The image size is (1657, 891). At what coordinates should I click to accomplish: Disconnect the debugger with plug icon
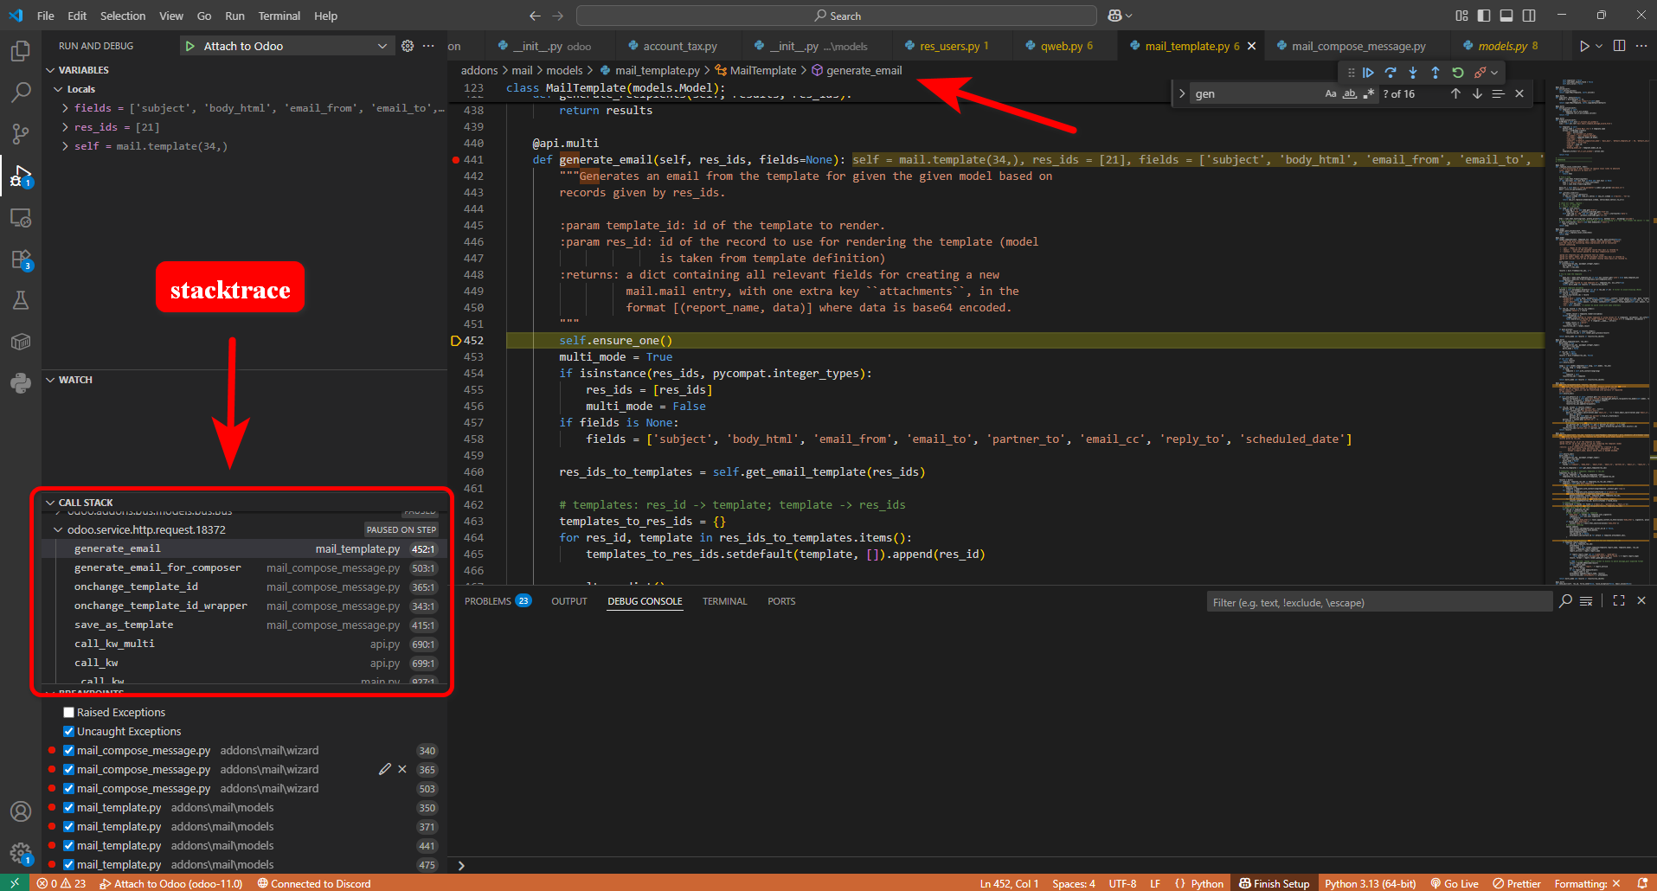[x=1480, y=73]
